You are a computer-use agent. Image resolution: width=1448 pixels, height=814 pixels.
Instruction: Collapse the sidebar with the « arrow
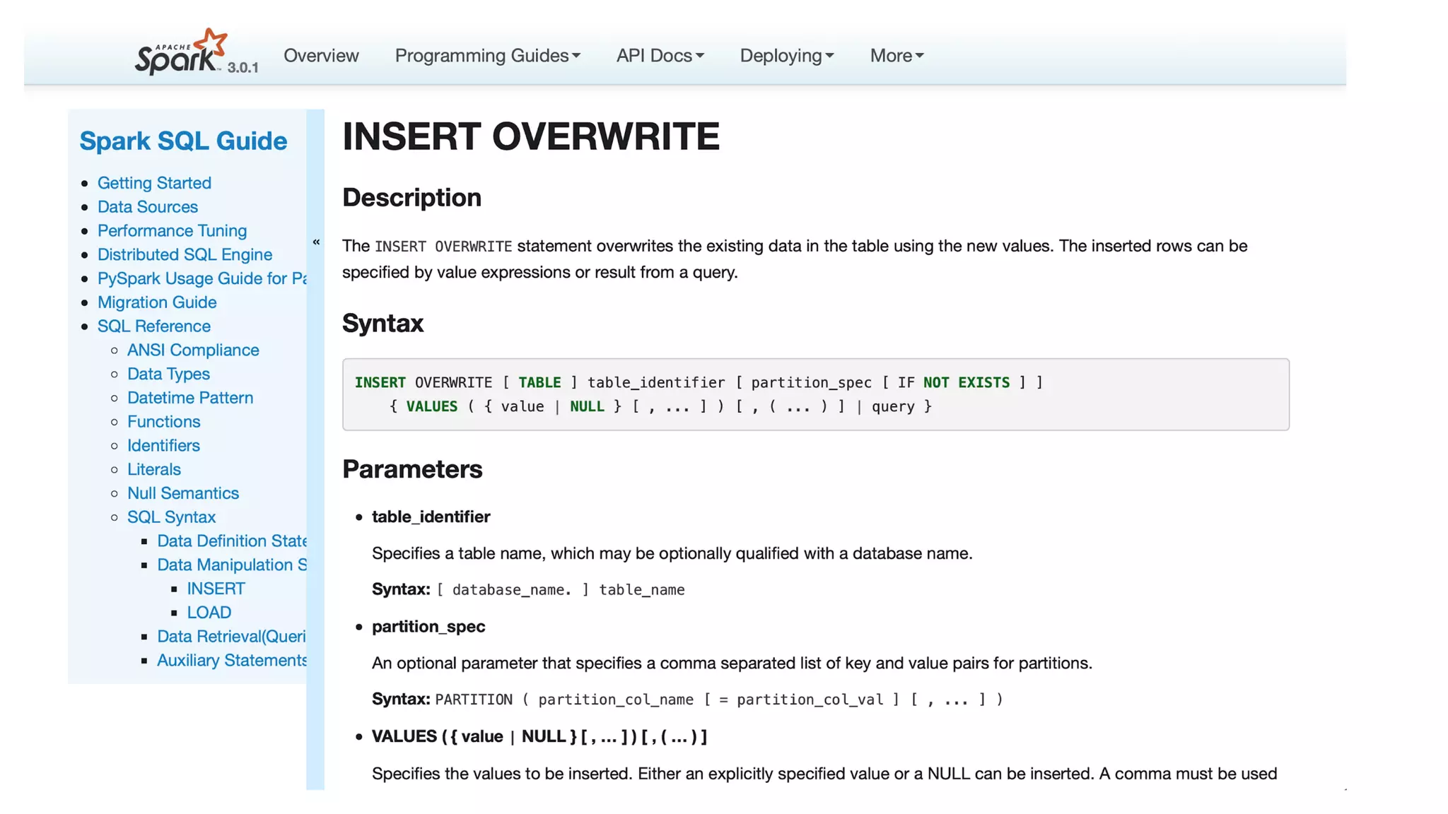(x=316, y=242)
